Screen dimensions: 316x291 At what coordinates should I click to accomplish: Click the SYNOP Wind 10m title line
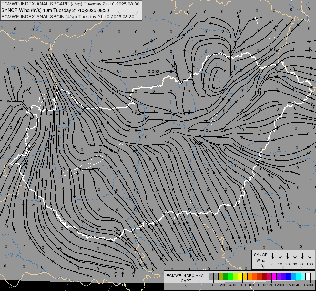click(55, 10)
